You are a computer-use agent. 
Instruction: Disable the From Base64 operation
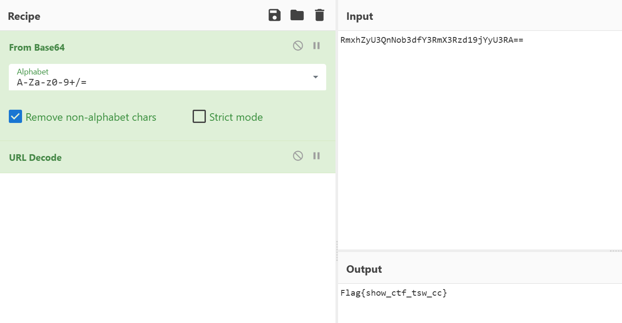click(x=298, y=46)
